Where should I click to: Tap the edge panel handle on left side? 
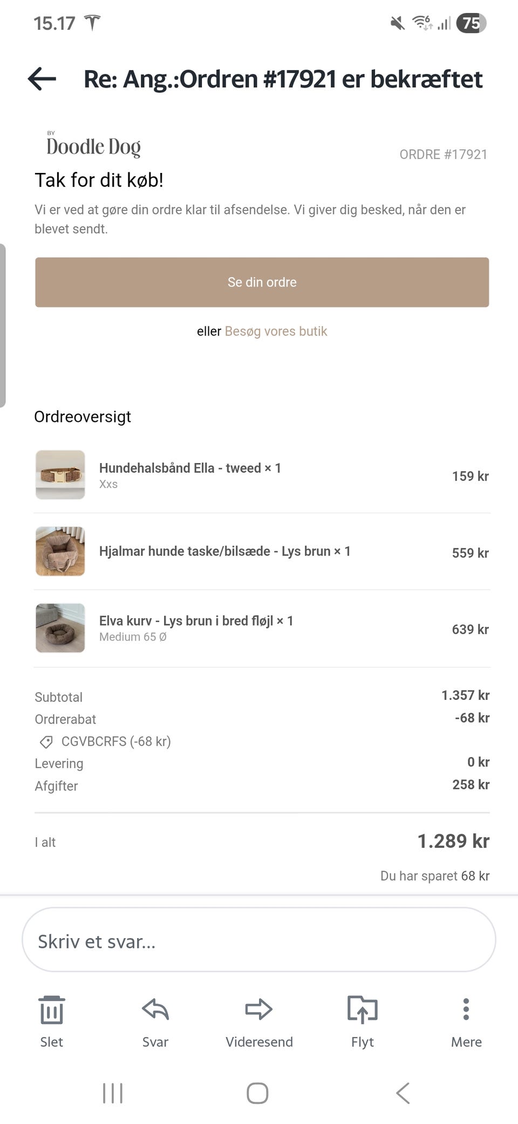point(3,325)
